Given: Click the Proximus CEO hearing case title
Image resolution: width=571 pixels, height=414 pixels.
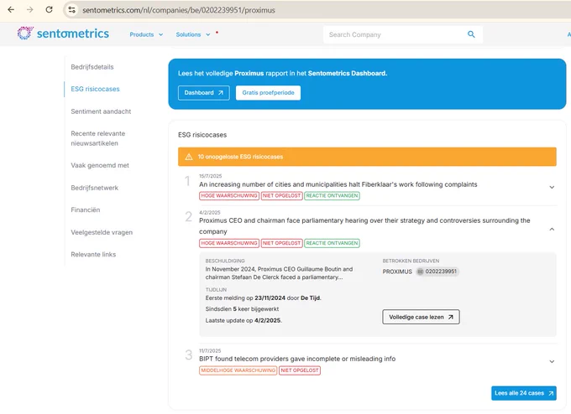Looking at the screenshot, I should [x=364, y=226].
